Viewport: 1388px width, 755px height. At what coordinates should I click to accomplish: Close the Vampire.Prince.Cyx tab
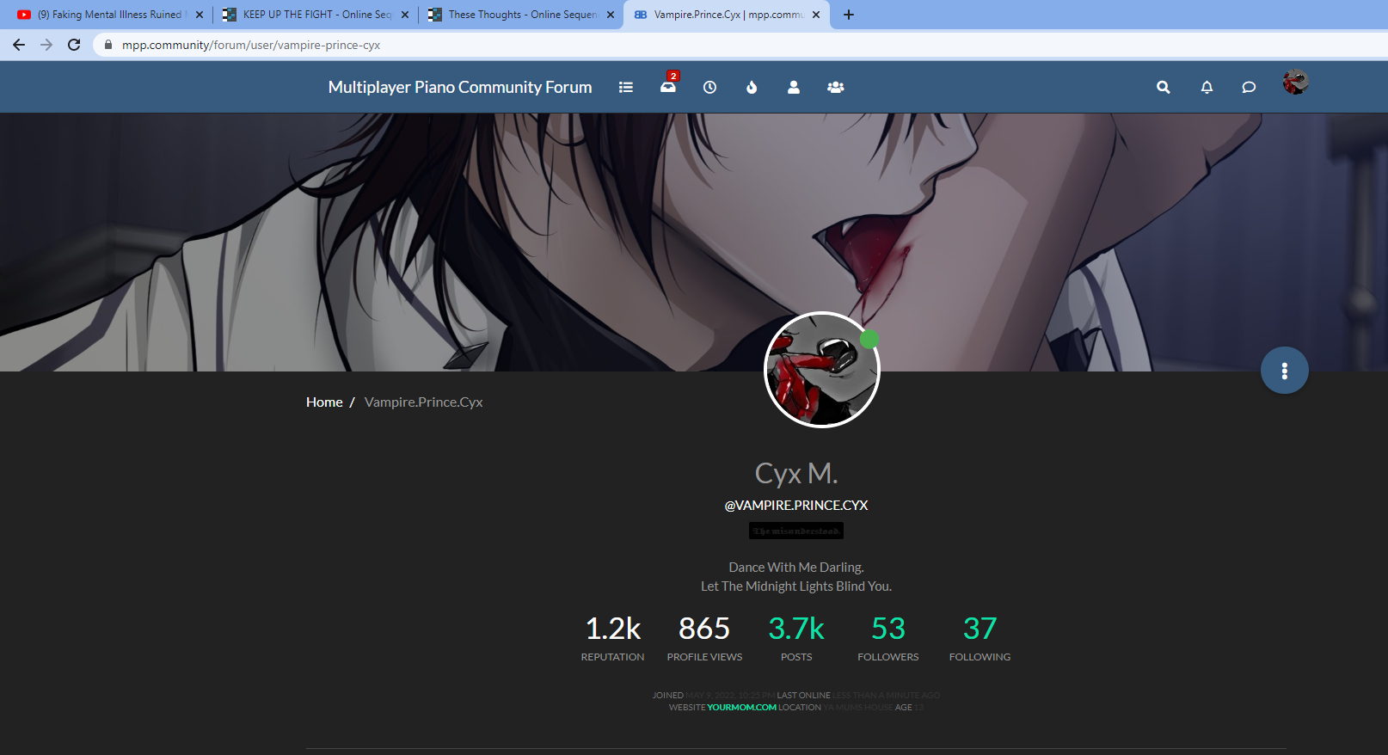pos(816,15)
